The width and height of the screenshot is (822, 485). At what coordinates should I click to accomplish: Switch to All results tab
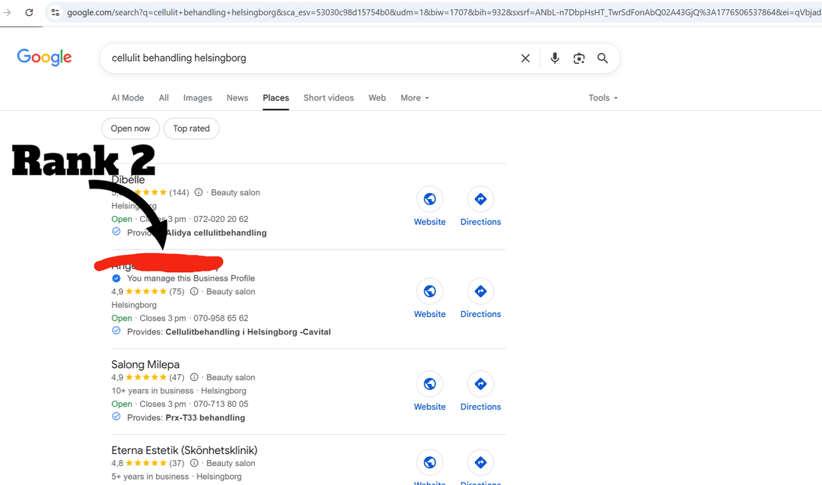pyautogui.click(x=164, y=98)
